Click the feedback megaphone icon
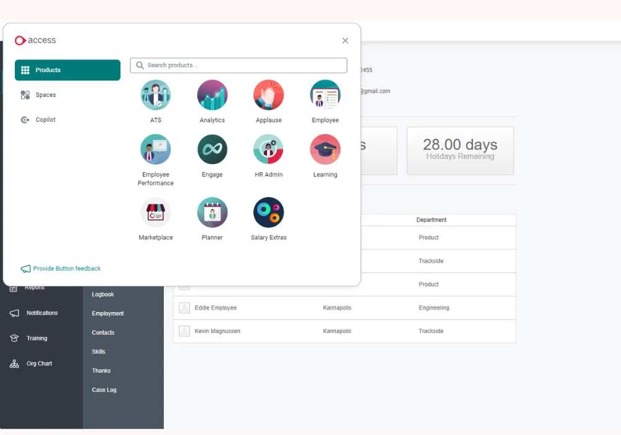This screenshot has height=435, width=621. (x=25, y=268)
